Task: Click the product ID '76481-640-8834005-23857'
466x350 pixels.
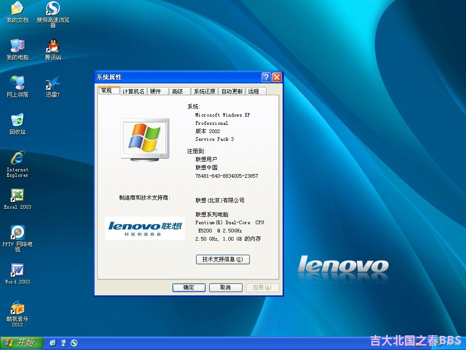Action: click(x=227, y=176)
